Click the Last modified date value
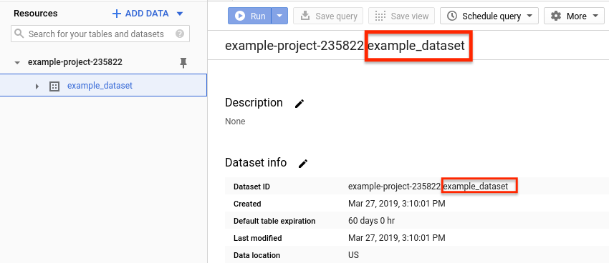The image size is (609, 263). point(397,237)
